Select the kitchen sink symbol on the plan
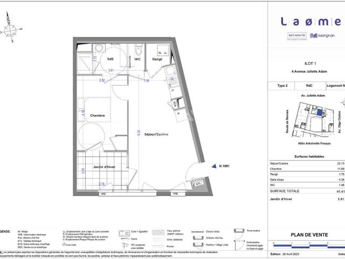This screenshot has width=345, height=259. [x=169, y=71]
